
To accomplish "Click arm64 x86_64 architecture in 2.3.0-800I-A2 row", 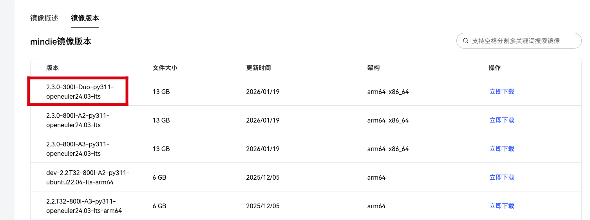I will point(388,120).
